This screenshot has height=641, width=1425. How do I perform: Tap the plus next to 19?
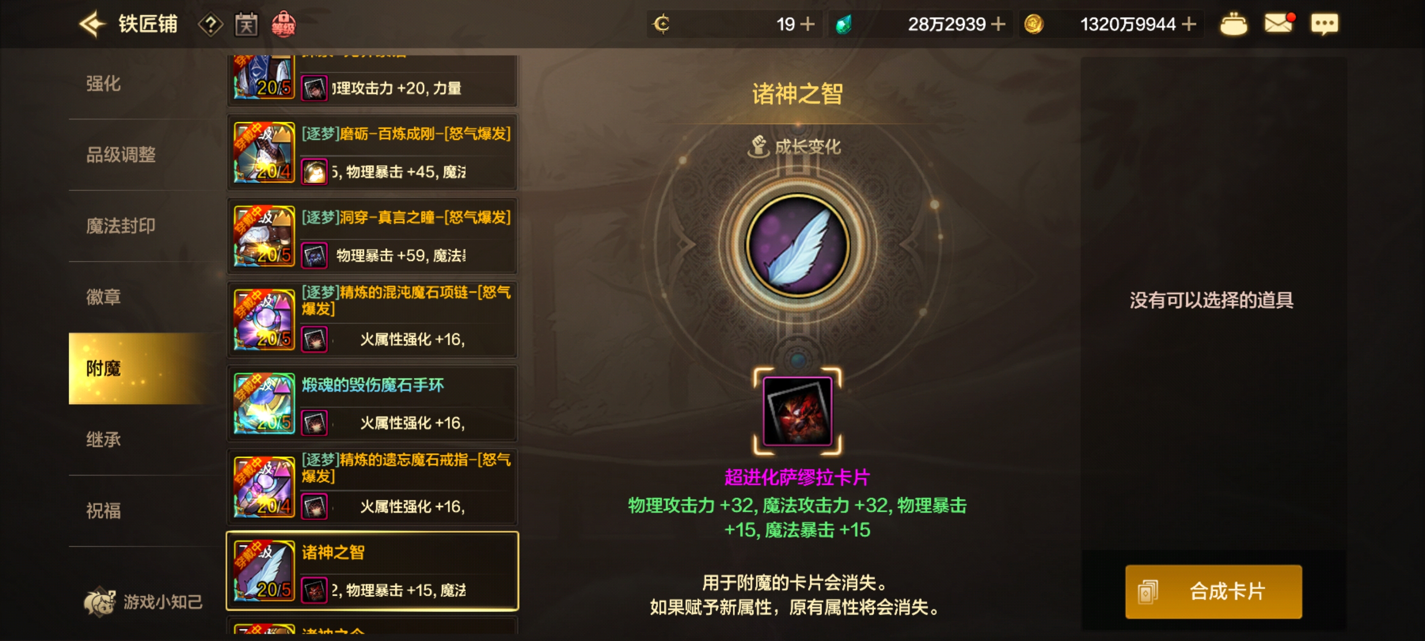808,24
